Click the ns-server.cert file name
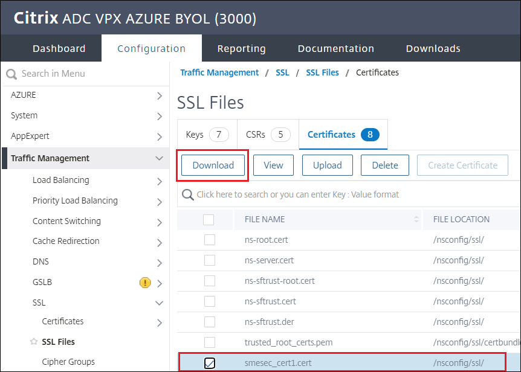This screenshot has height=372, width=521. (269, 260)
